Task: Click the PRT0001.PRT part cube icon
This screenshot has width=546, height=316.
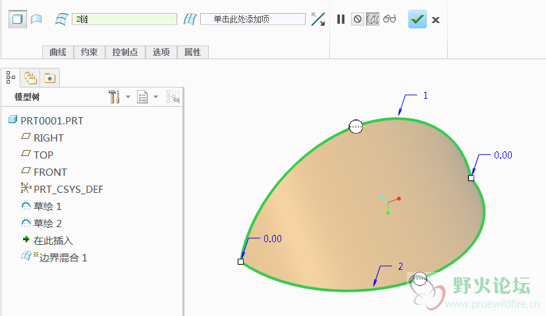Action: pyautogui.click(x=13, y=120)
